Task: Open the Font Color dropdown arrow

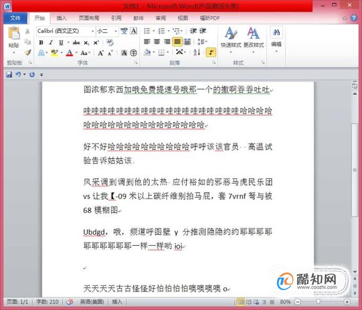Action: [76, 53]
